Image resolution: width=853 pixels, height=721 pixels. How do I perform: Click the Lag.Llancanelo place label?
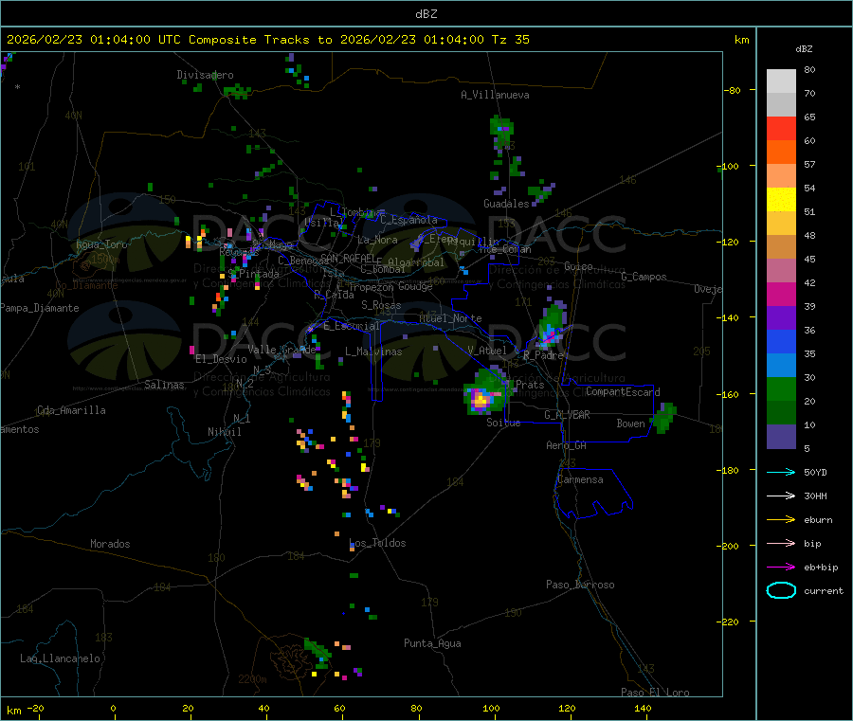60,658
